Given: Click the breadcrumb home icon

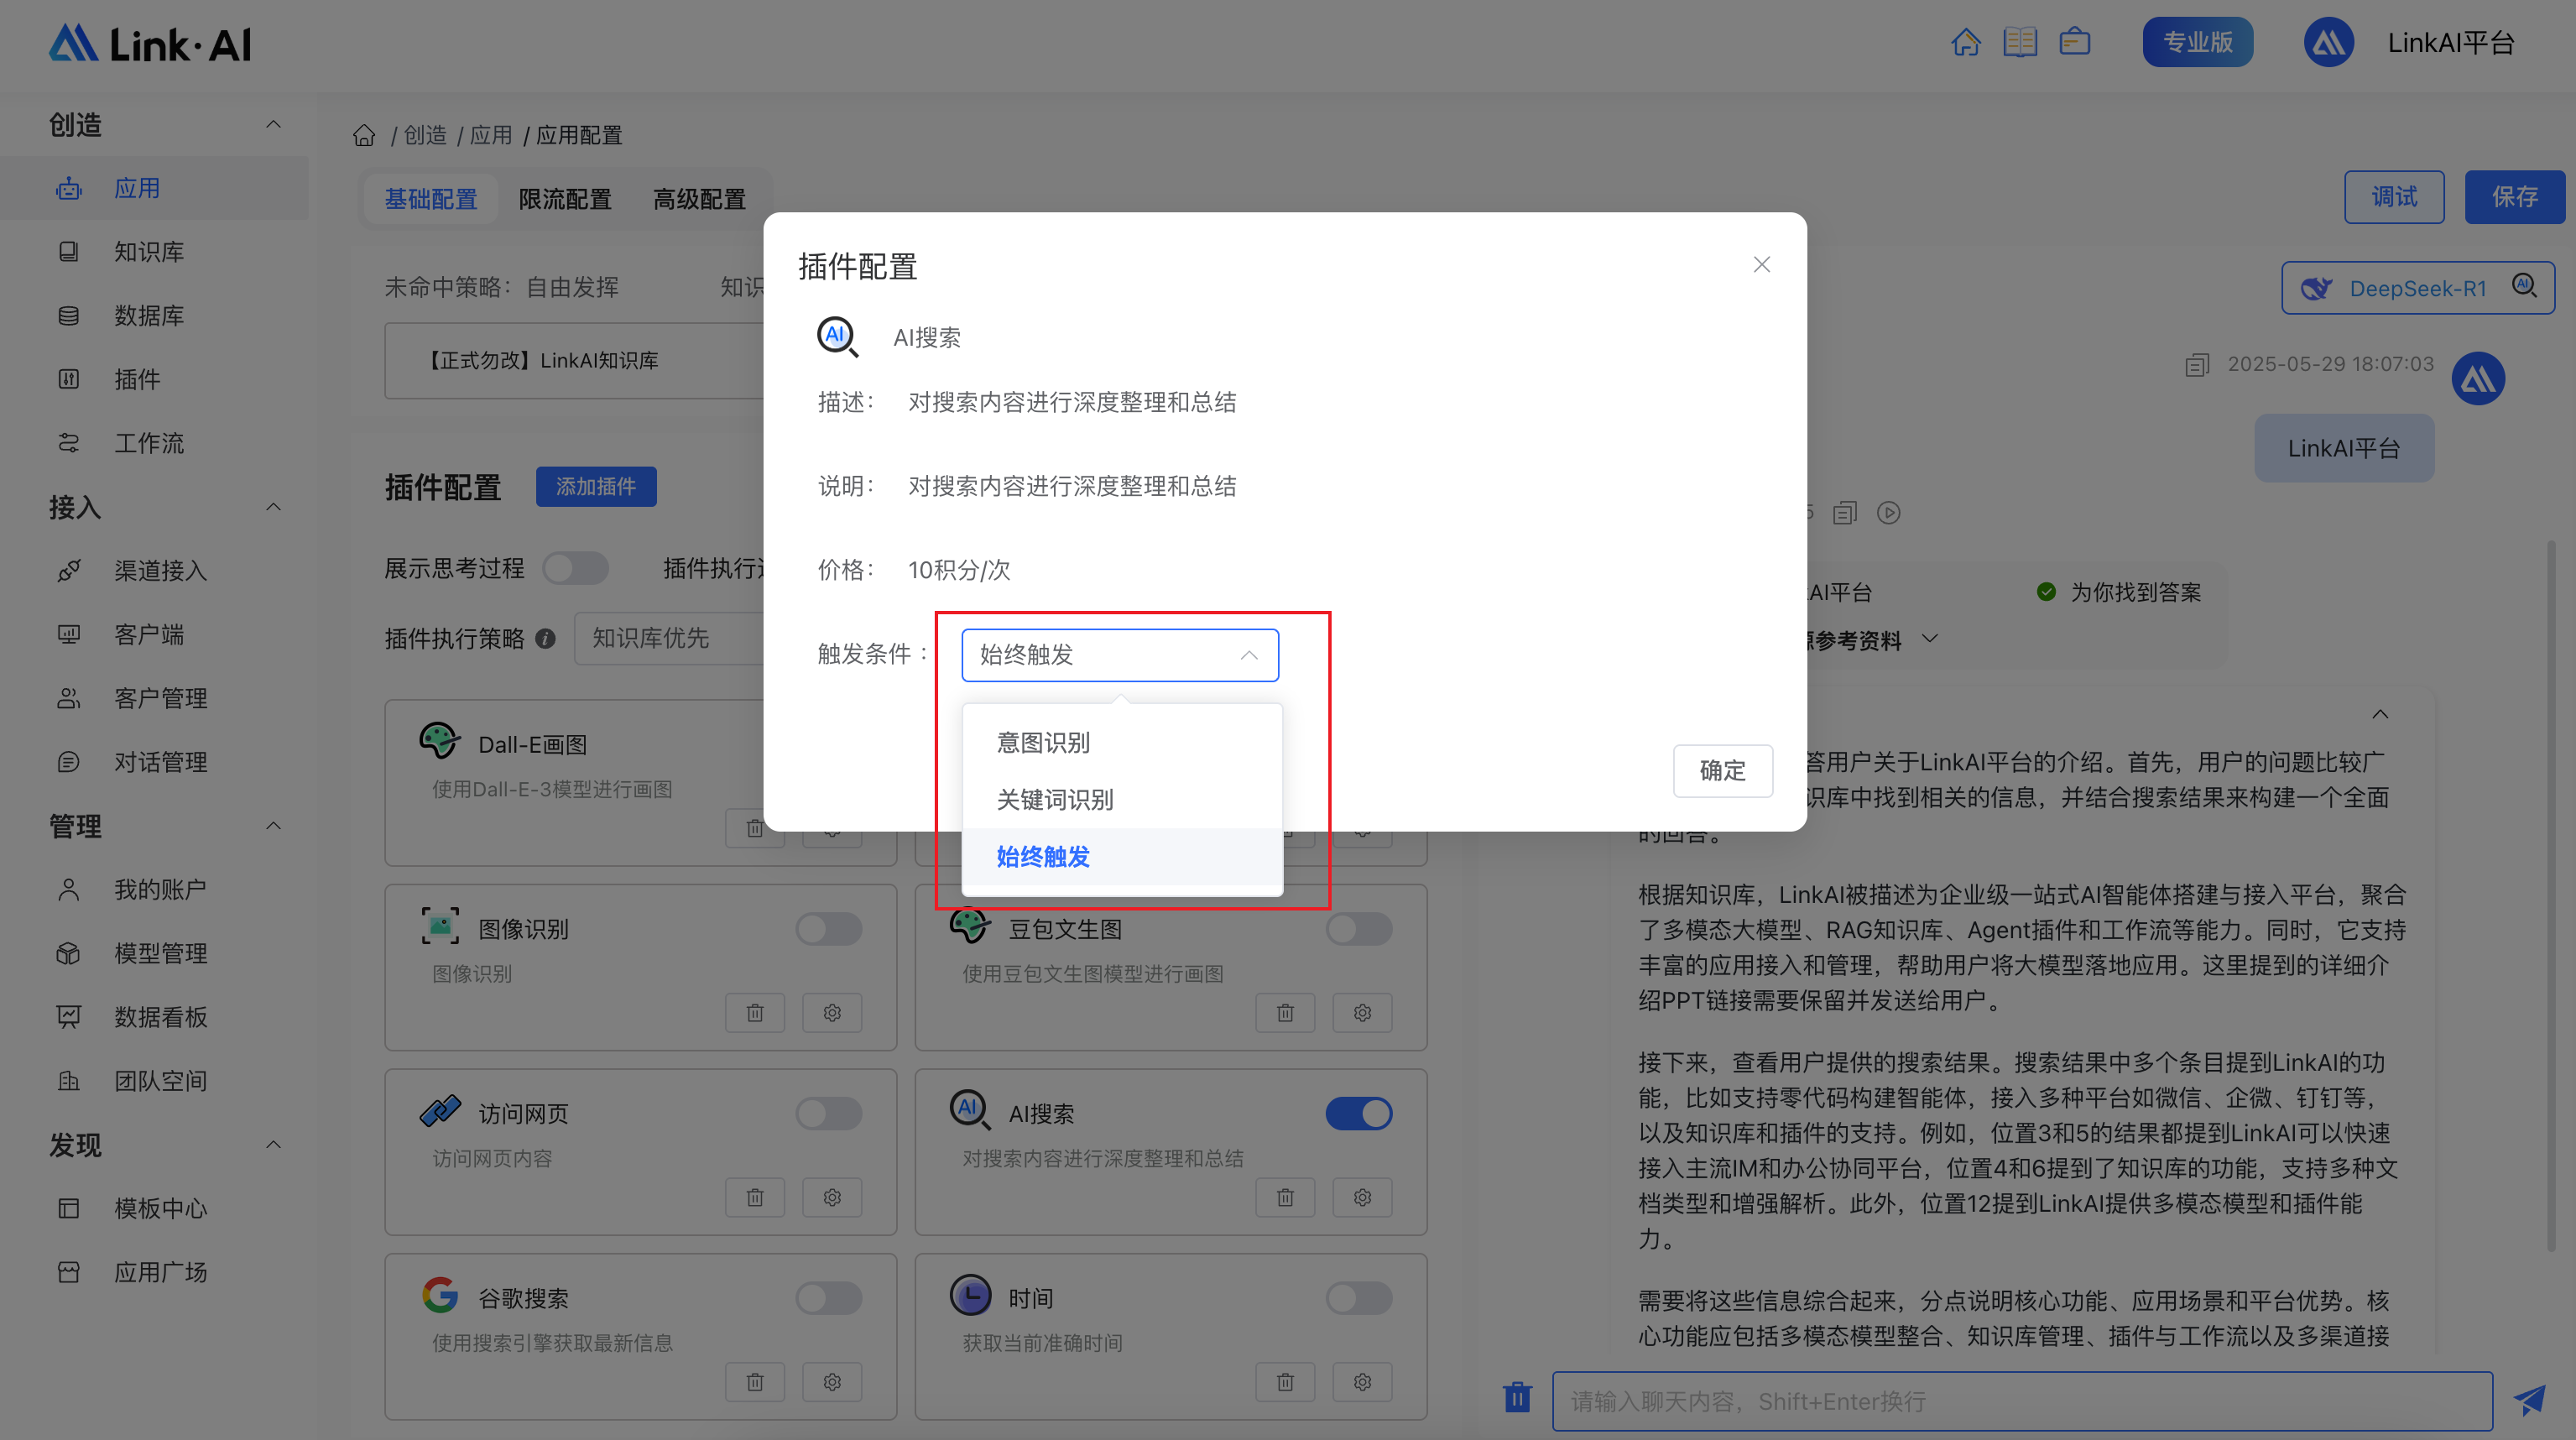Looking at the screenshot, I should (x=364, y=135).
